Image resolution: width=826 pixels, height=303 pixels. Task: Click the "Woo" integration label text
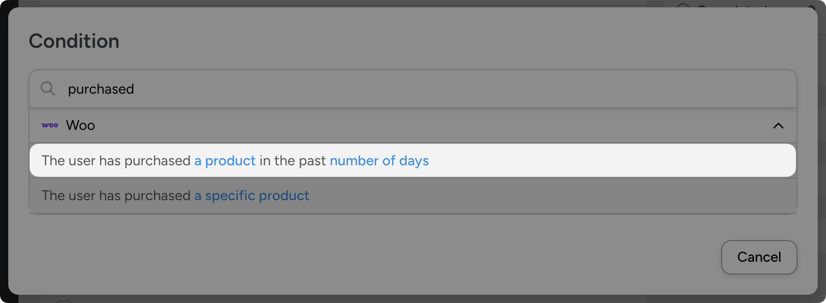pos(80,125)
